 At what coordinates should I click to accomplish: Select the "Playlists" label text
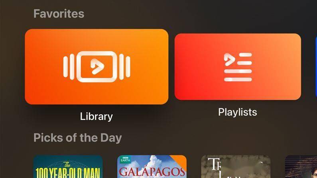(x=238, y=112)
